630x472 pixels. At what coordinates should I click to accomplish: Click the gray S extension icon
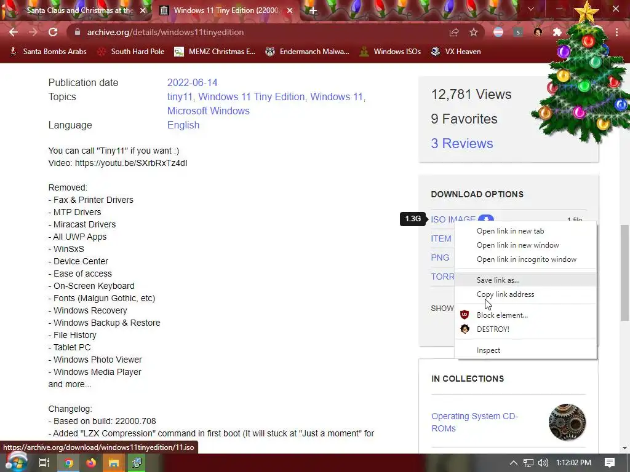click(518, 32)
